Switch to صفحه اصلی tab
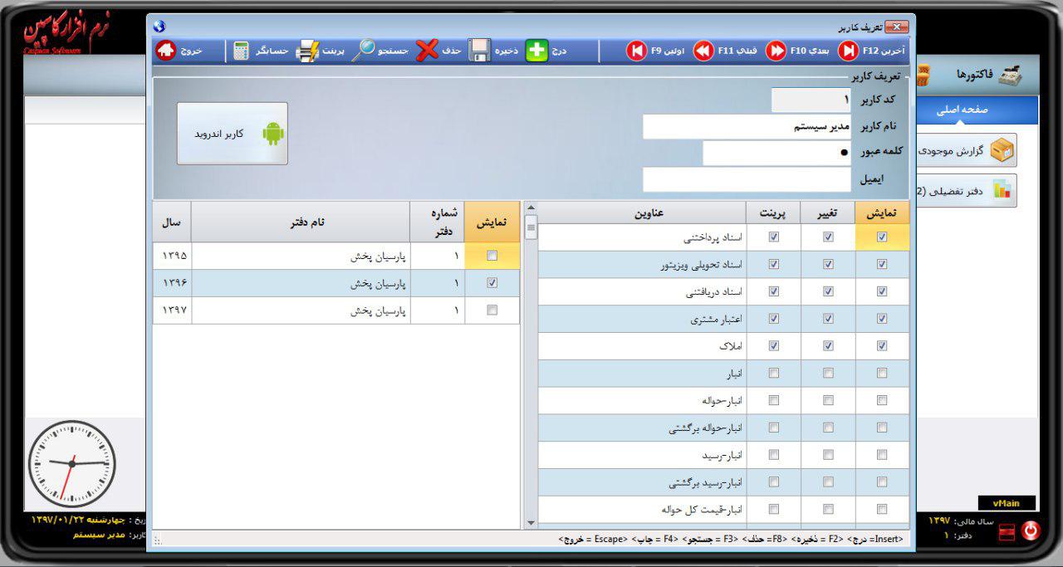This screenshot has height=567, width=1063. point(962,110)
